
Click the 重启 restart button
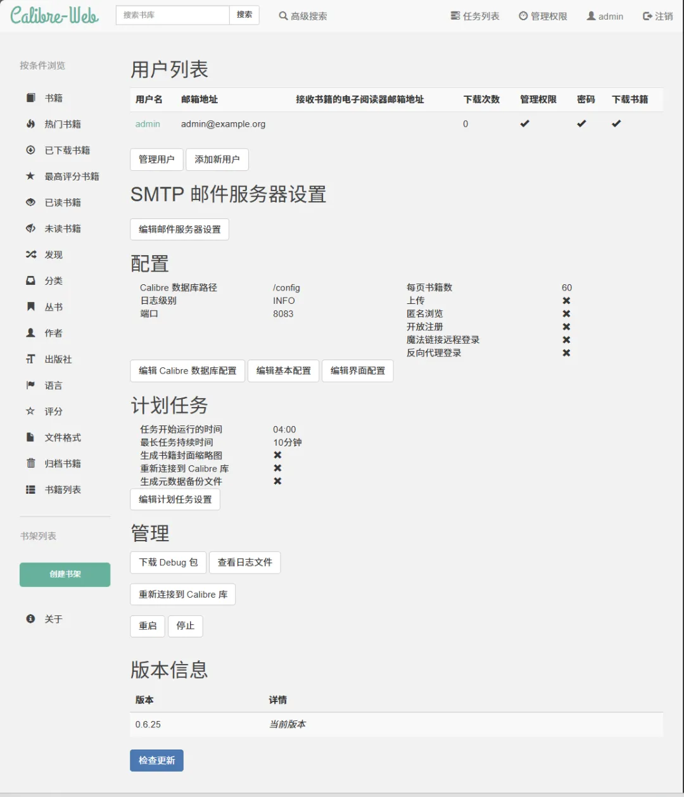click(x=148, y=625)
